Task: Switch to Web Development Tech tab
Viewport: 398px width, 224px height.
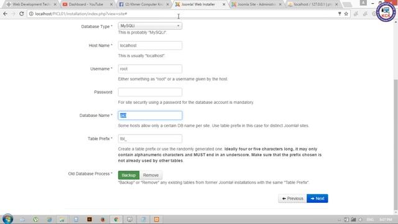Action: click(31, 4)
